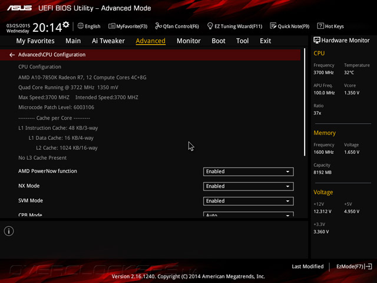Click the Hardware Monitor screen icon
The height and width of the screenshot is (283, 377).
[317, 41]
